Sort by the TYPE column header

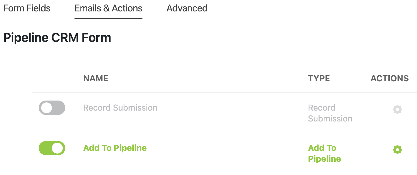click(x=319, y=79)
